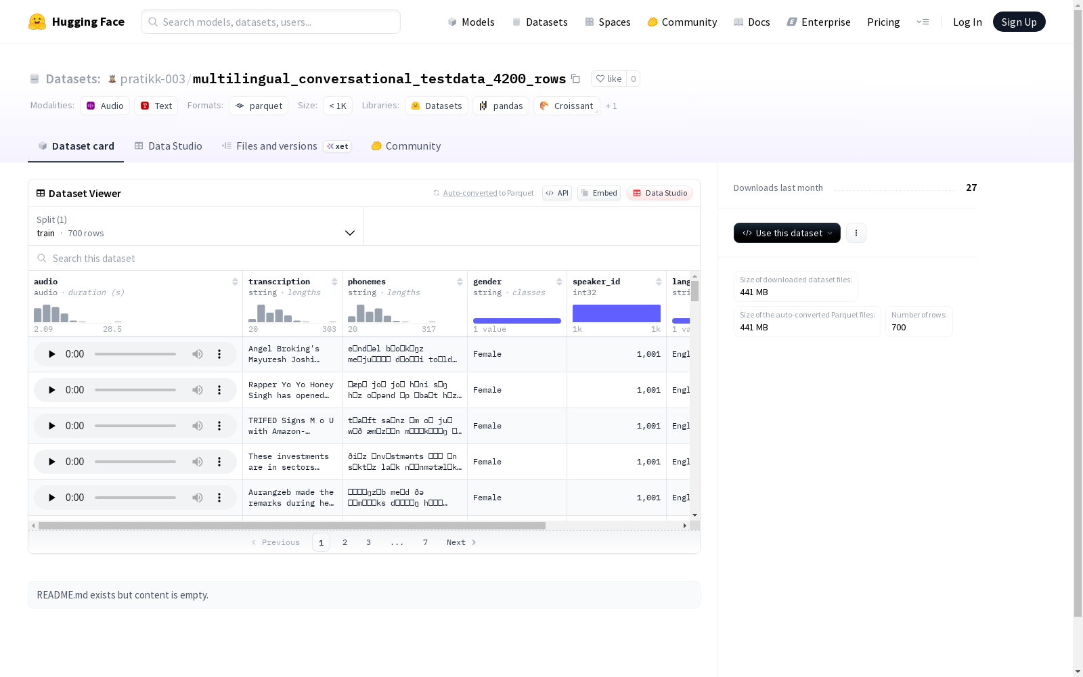Play audio in the These investments row
Image resolution: width=1083 pixels, height=677 pixels.
point(51,462)
